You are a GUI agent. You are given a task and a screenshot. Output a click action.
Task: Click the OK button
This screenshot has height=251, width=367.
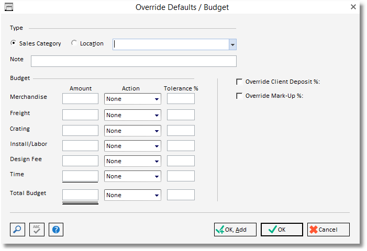(282, 230)
